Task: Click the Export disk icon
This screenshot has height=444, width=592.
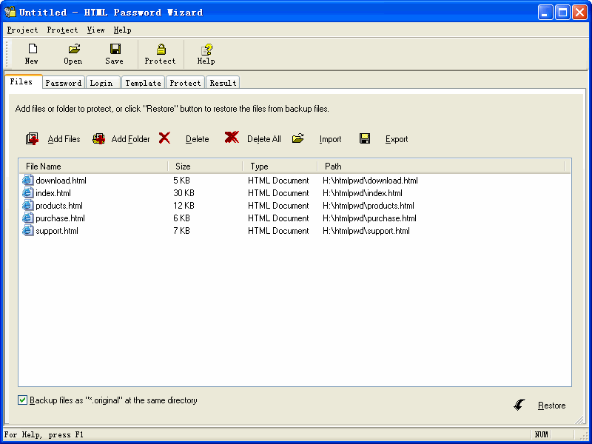Action: coord(365,138)
